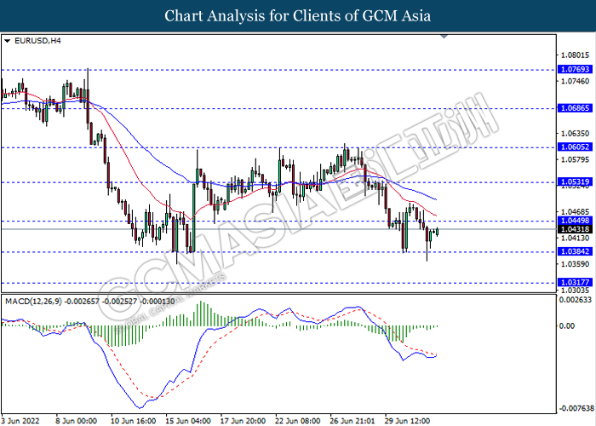This screenshot has height=426, width=596.
Task: Click the EURUSD,H4 symbol label
Action: (37, 41)
